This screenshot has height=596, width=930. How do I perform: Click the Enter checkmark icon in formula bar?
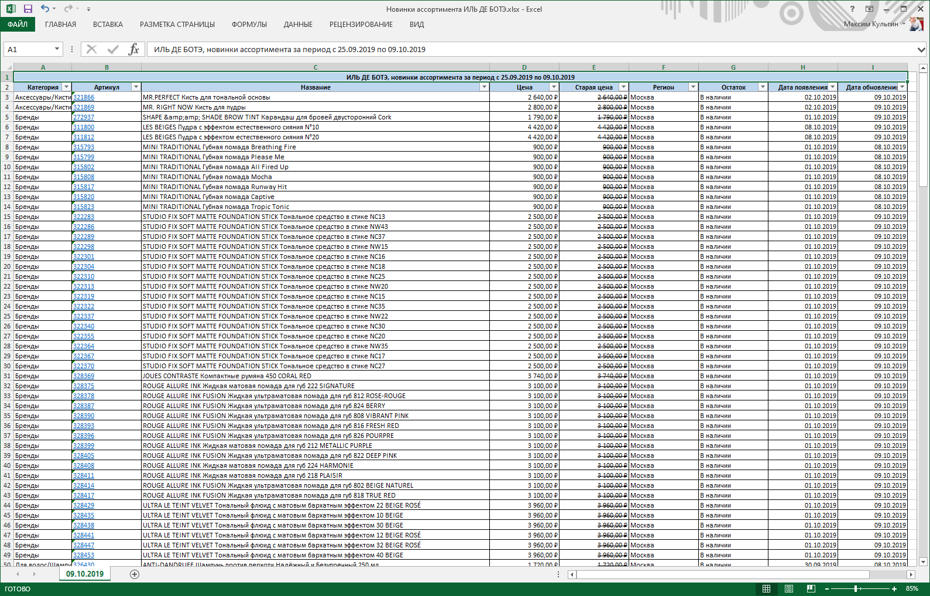[x=113, y=50]
